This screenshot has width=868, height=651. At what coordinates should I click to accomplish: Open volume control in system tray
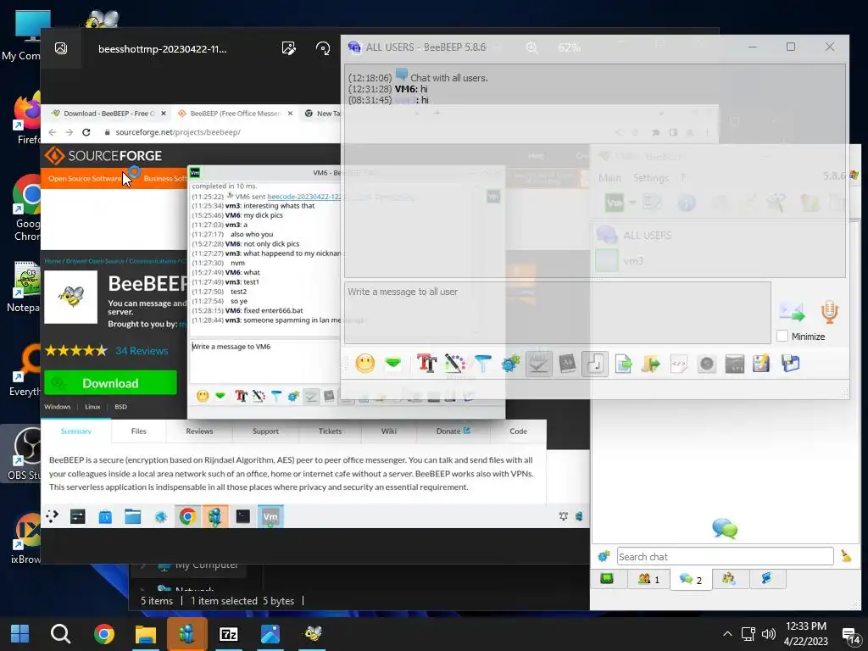coord(768,634)
